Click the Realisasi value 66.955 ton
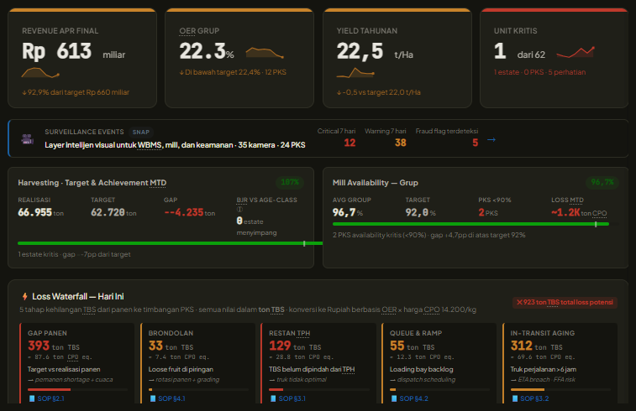Viewport: 636px width, 411px height. point(40,212)
